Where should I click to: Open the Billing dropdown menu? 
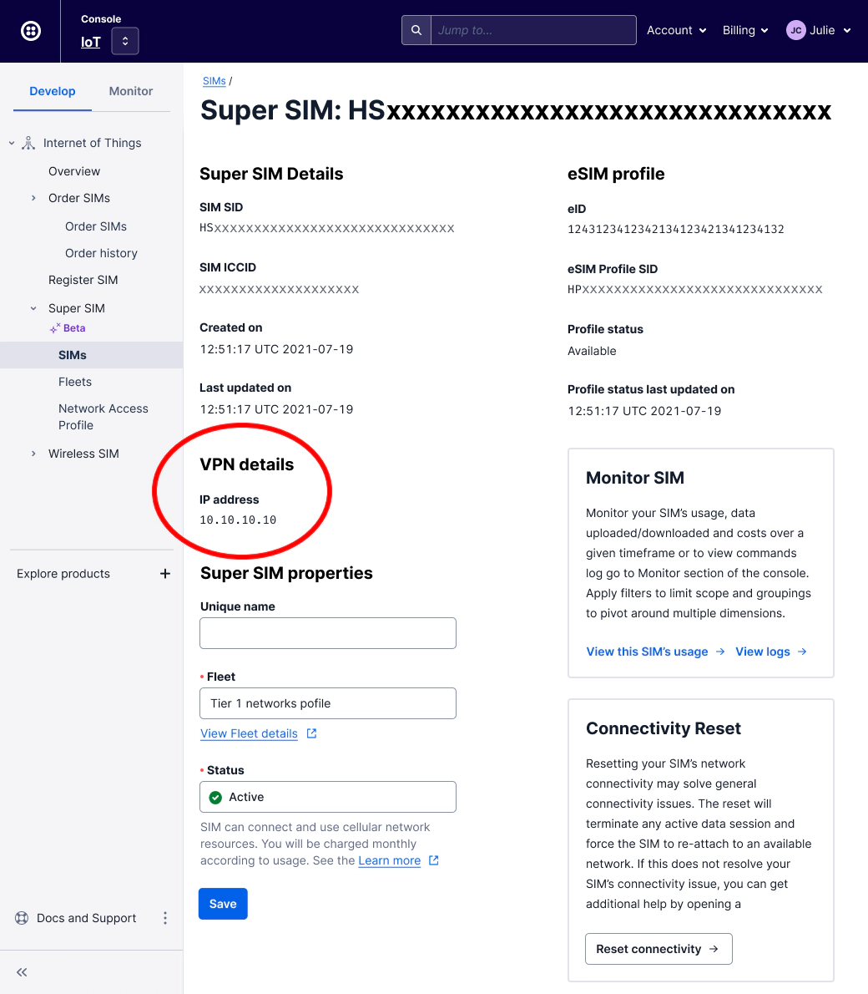[x=745, y=30]
